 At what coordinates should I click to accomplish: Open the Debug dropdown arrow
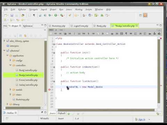pyautogui.click(x=52, y=15)
